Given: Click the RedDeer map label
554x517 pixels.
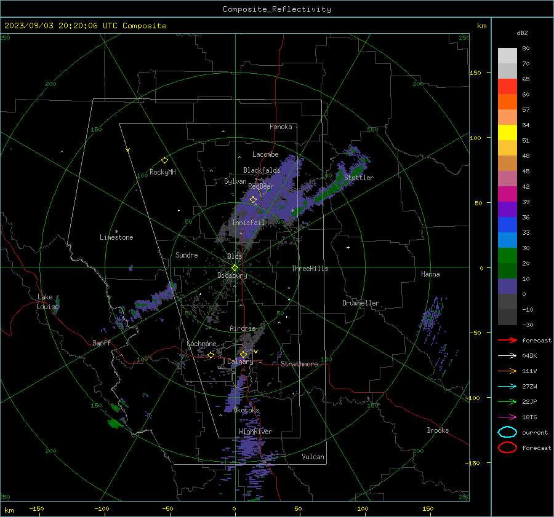Looking at the screenshot, I should click(261, 186).
